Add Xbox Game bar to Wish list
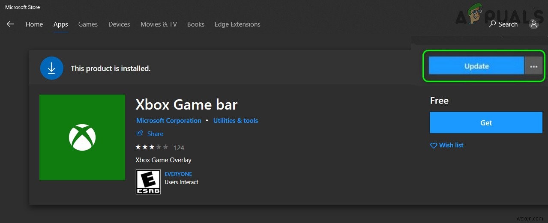The width and height of the screenshot is (548, 223). 447,145
